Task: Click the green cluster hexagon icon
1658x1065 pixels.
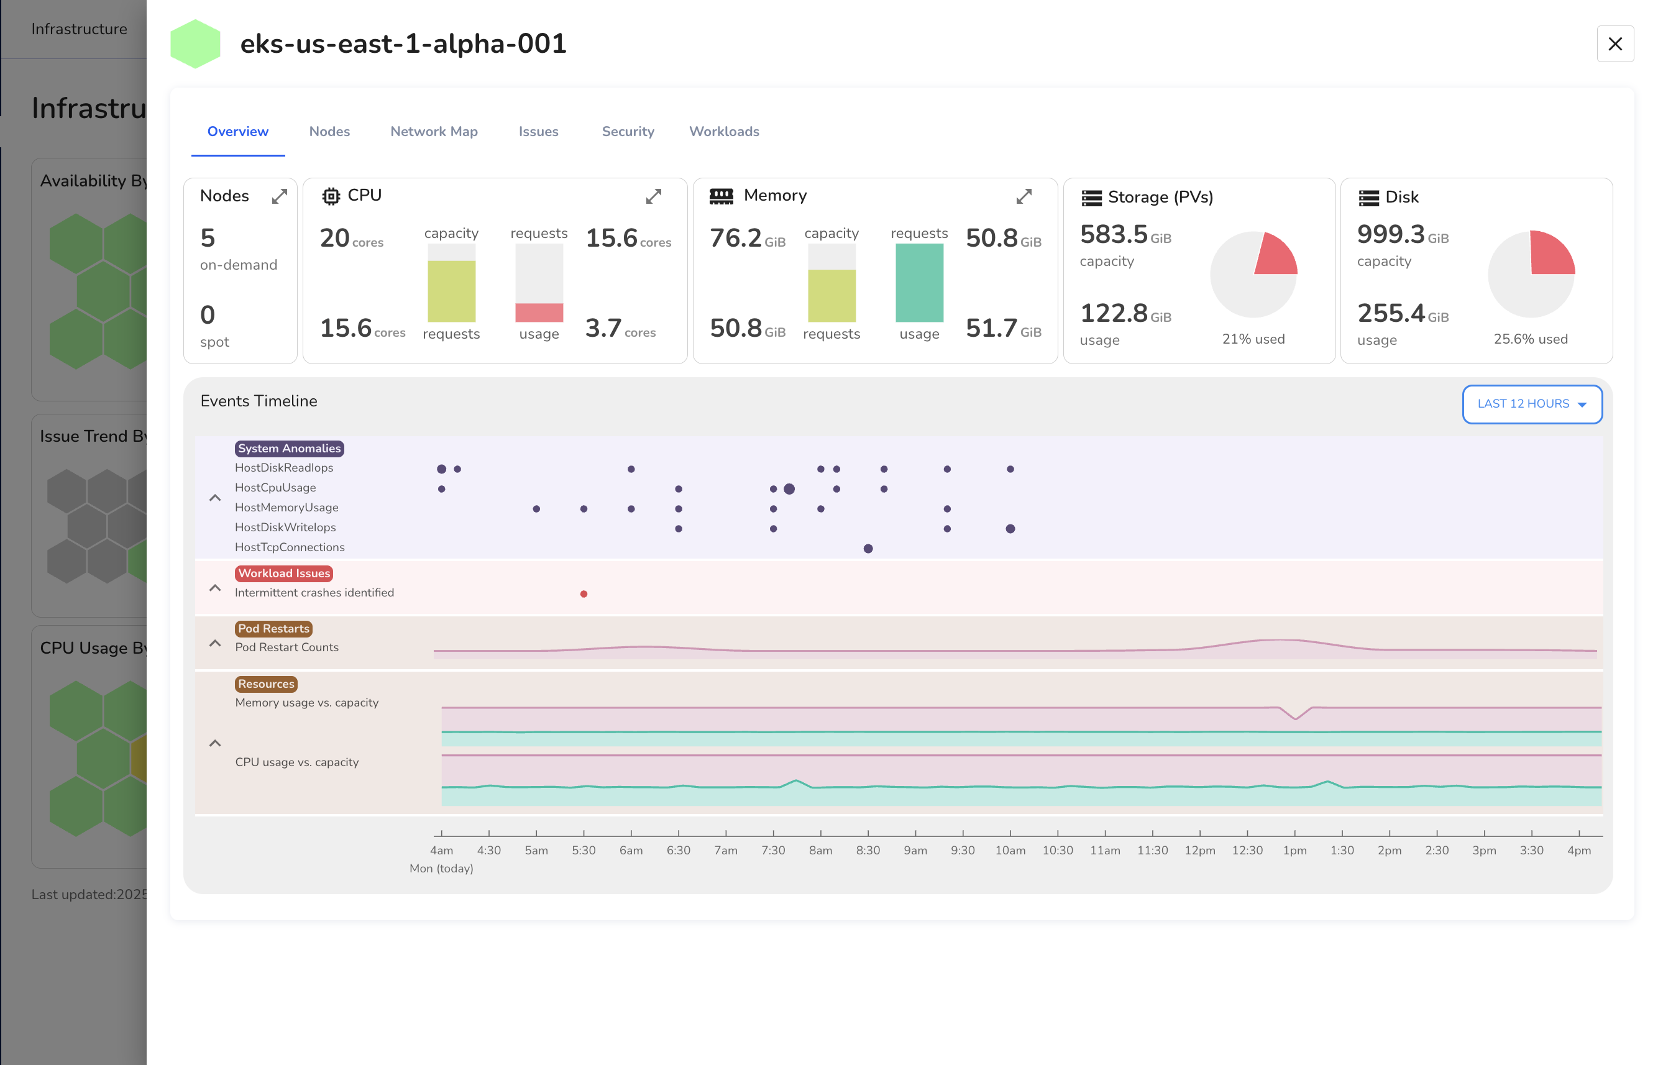Action: (x=195, y=43)
